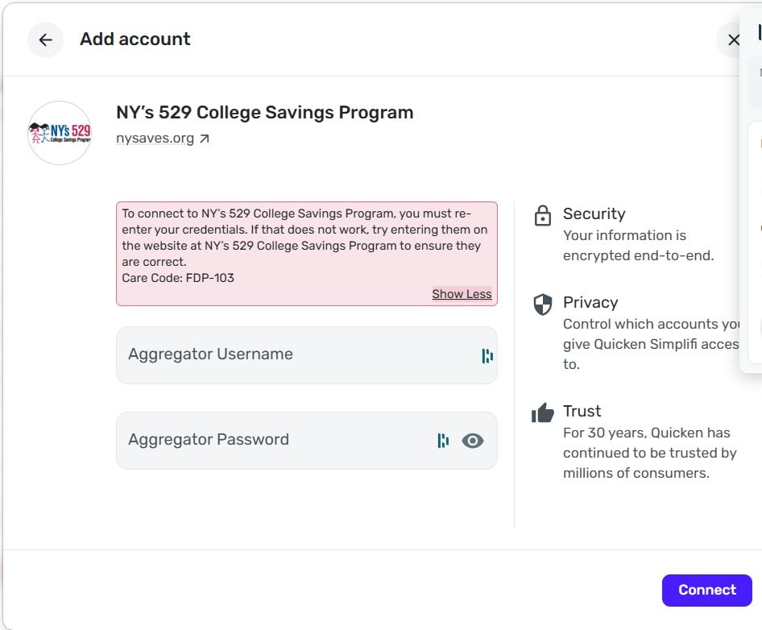The width and height of the screenshot is (762, 630).
Task: Click the Privacy section heading text
Action: (590, 303)
